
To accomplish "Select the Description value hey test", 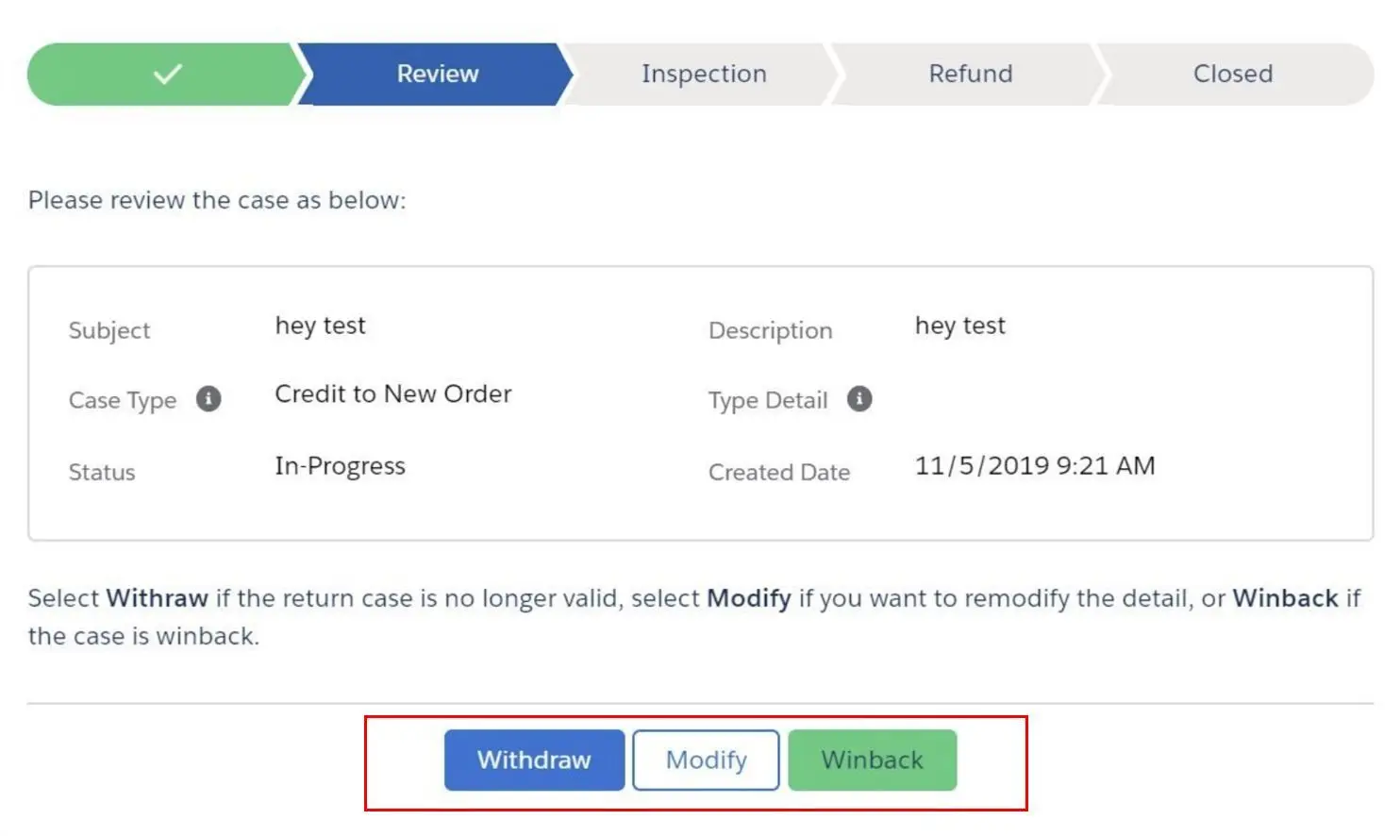I will 960,326.
